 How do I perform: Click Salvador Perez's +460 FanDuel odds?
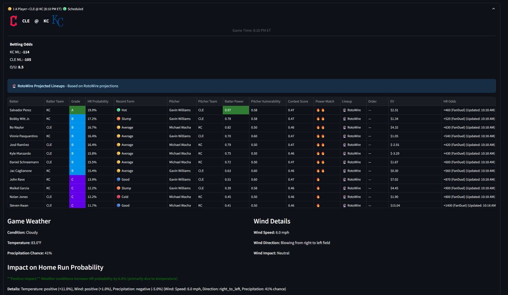coord(469,110)
